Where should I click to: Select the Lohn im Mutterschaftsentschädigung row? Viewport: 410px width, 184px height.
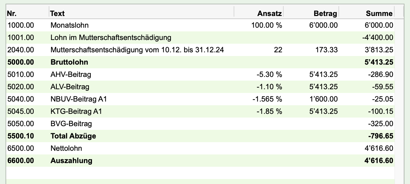coord(200,38)
